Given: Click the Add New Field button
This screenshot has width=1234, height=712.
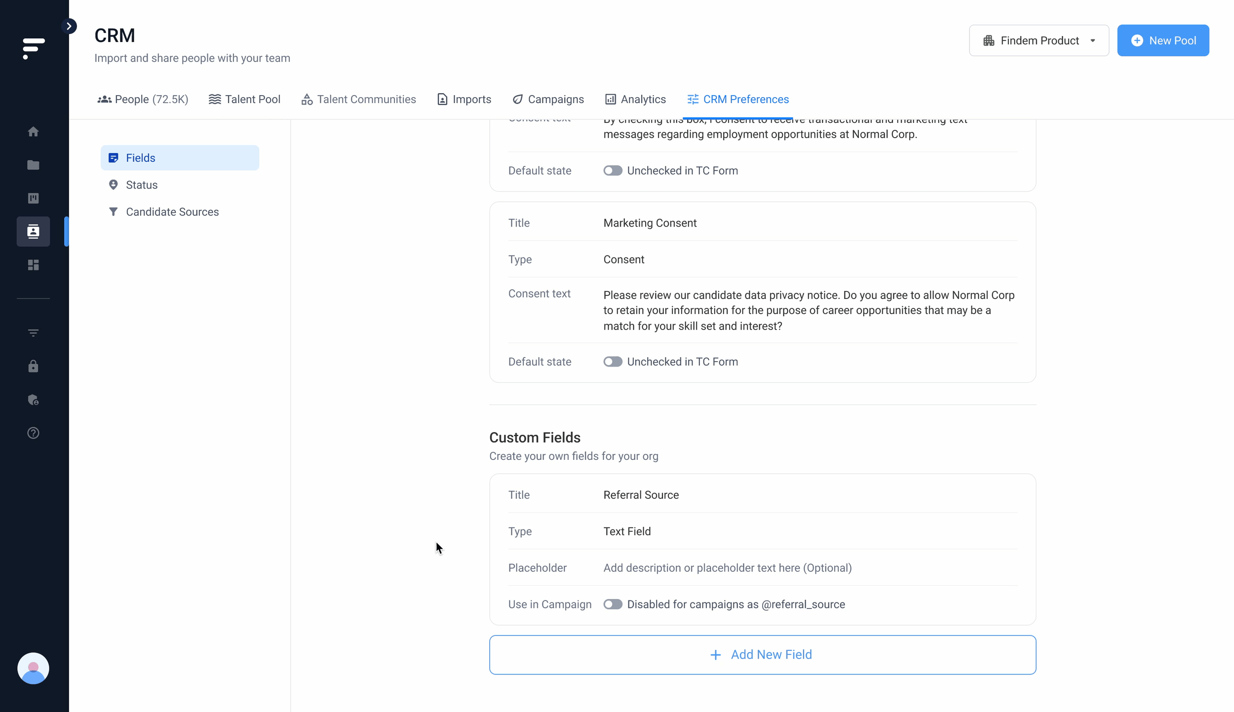Looking at the screenshot, I should (x=763, y=655).
